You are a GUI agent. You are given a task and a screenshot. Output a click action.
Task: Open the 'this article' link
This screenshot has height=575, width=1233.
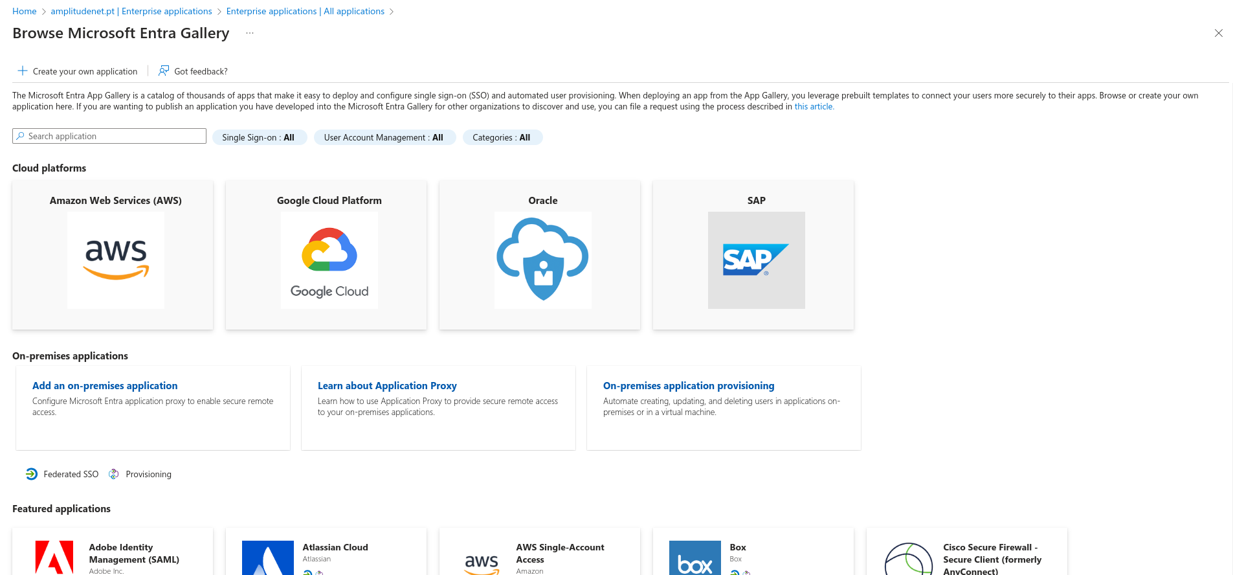(x=814, y=106)
